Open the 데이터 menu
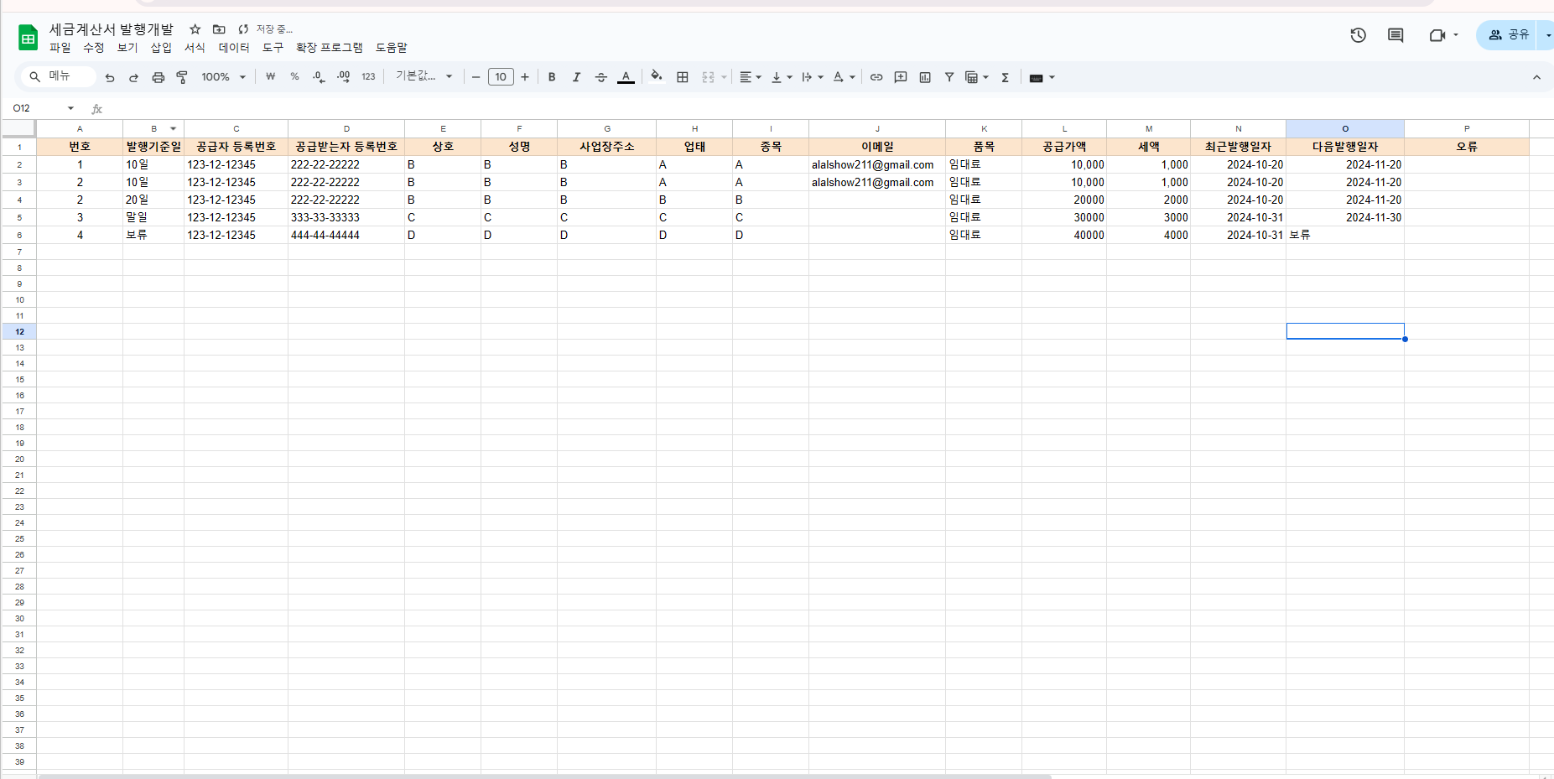Viewport: 1554px width, 779px height. click(234, 48)
